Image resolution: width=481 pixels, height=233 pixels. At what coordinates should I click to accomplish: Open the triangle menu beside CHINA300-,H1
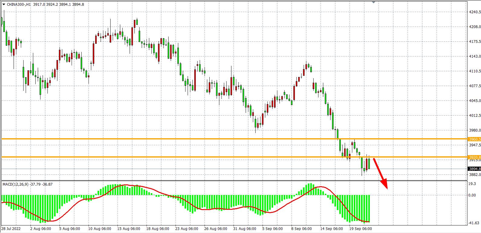[3, 5]
